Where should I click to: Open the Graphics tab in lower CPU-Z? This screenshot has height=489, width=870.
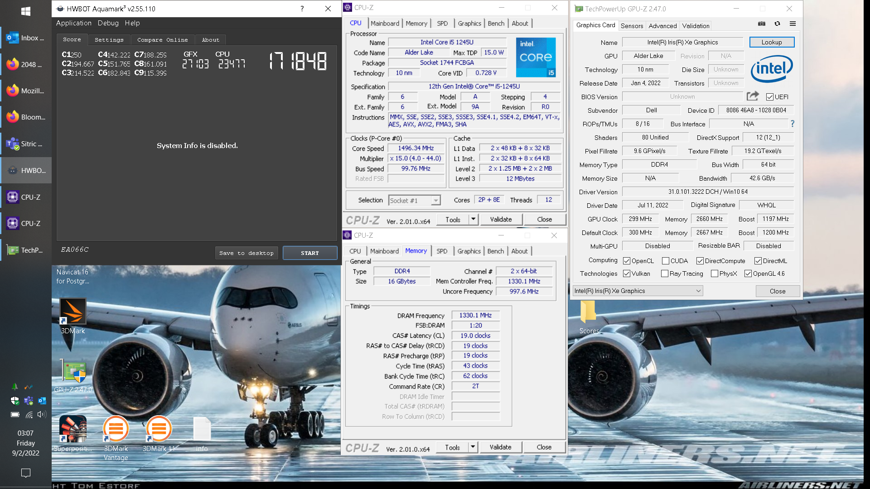pos(469,251)
